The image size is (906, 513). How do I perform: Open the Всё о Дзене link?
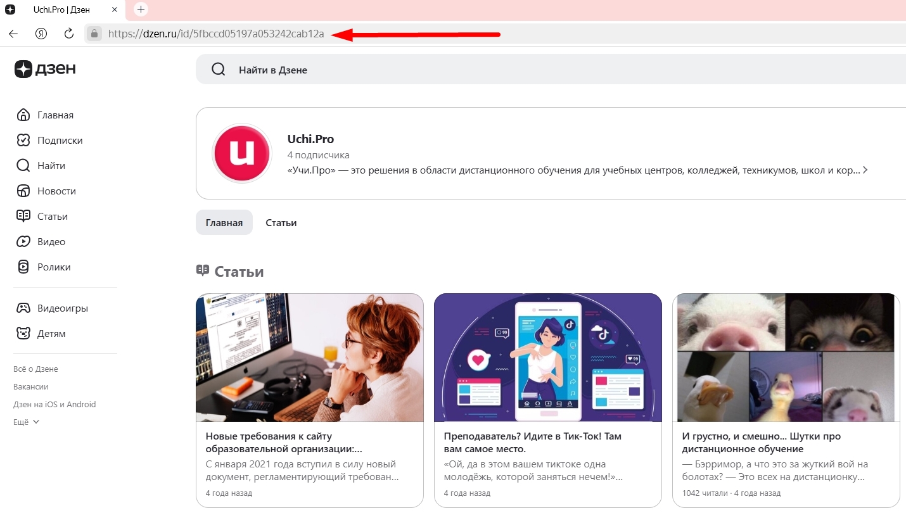[35, 369]
